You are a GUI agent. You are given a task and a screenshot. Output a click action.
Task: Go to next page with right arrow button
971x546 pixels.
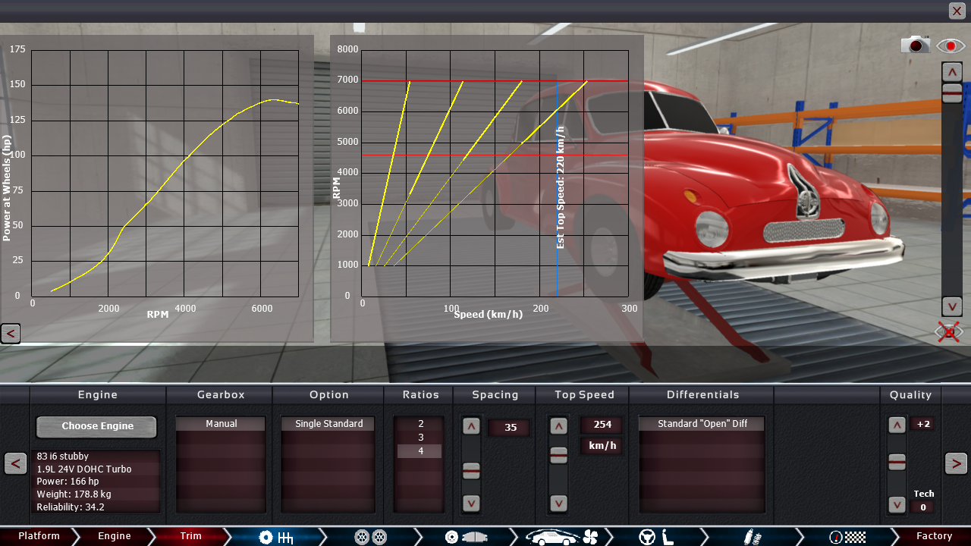click(956, 463)
